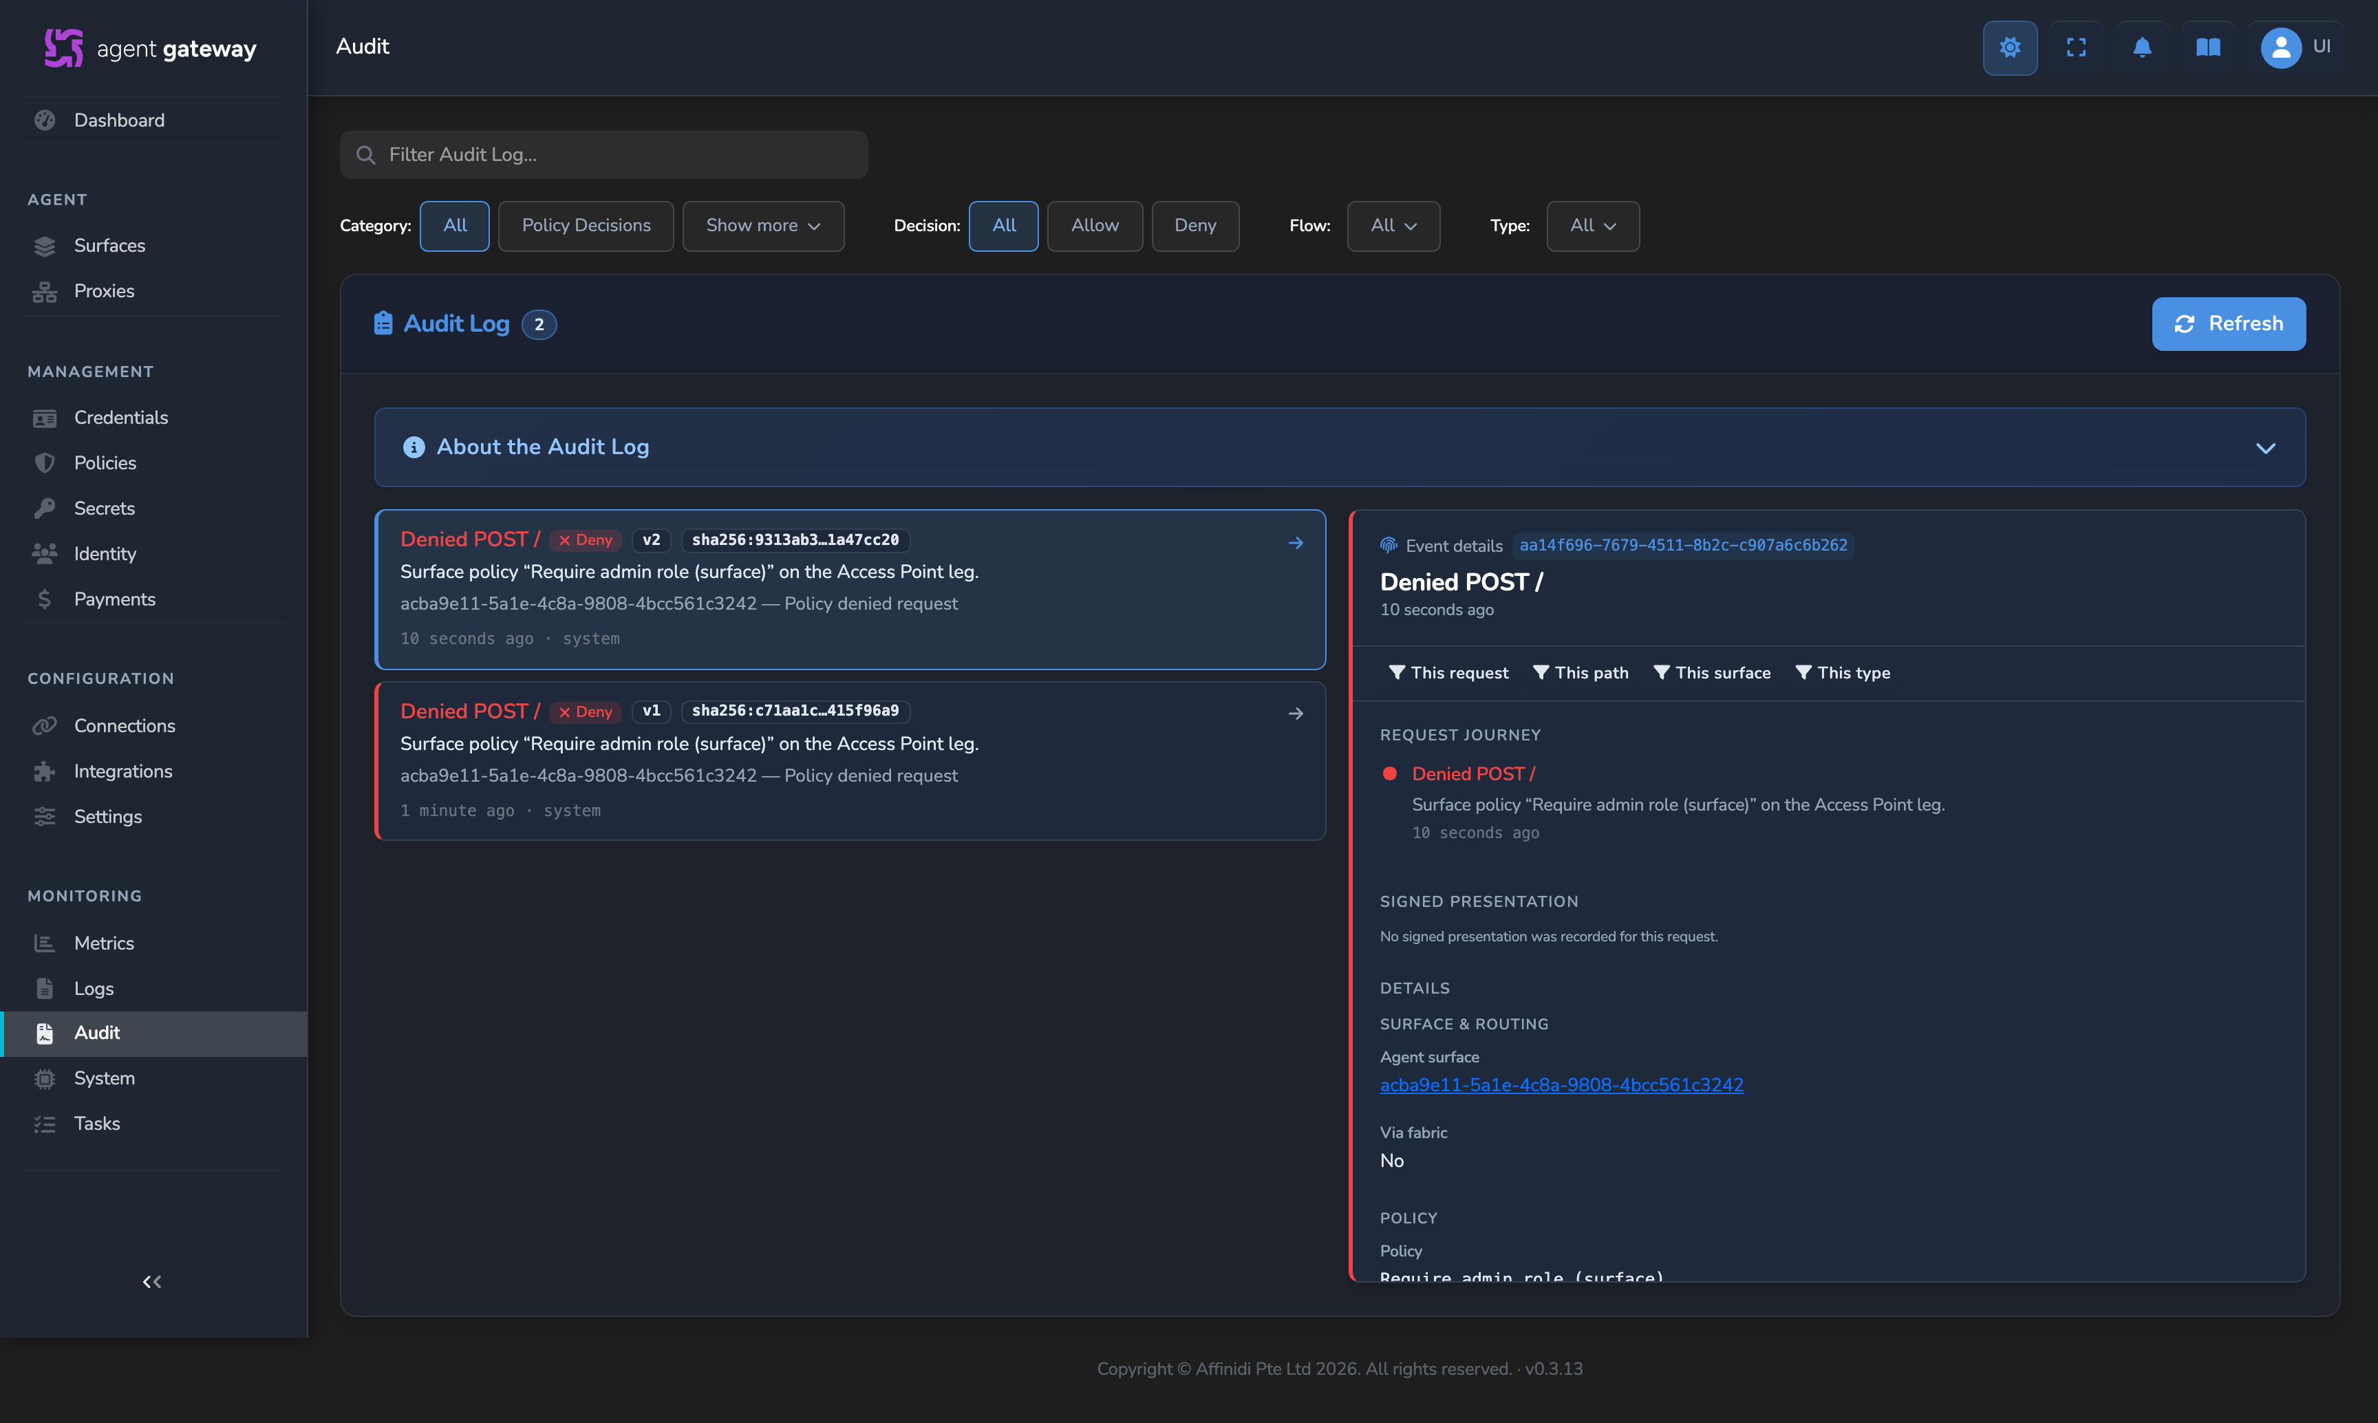Viewport: 2378px width, 1423px height.
Task: Select the v2 Denied POST entry
Action: [850, 590]
